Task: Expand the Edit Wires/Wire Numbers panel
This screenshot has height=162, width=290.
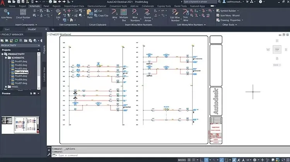Action: pos(191,25)
